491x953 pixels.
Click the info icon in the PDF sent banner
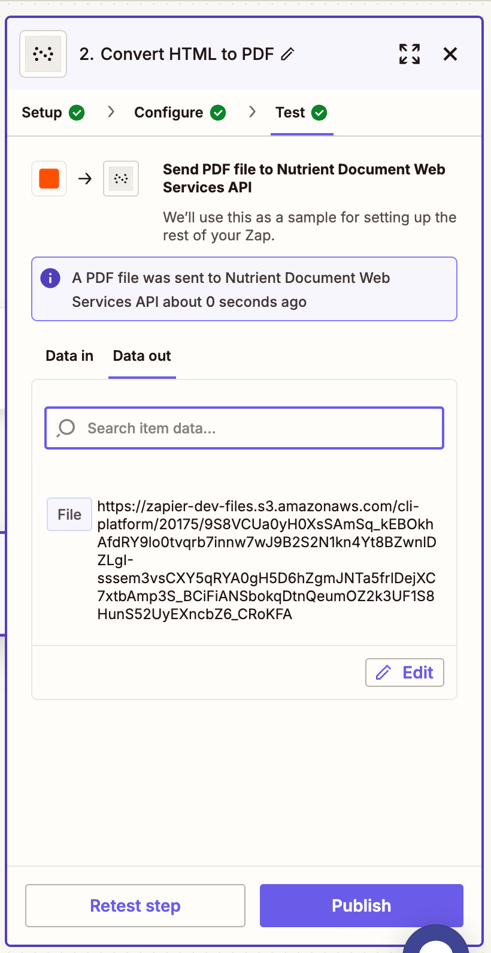(50, 278)
